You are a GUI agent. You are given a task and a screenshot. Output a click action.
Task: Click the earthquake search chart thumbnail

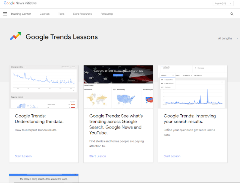click(193, 87)
